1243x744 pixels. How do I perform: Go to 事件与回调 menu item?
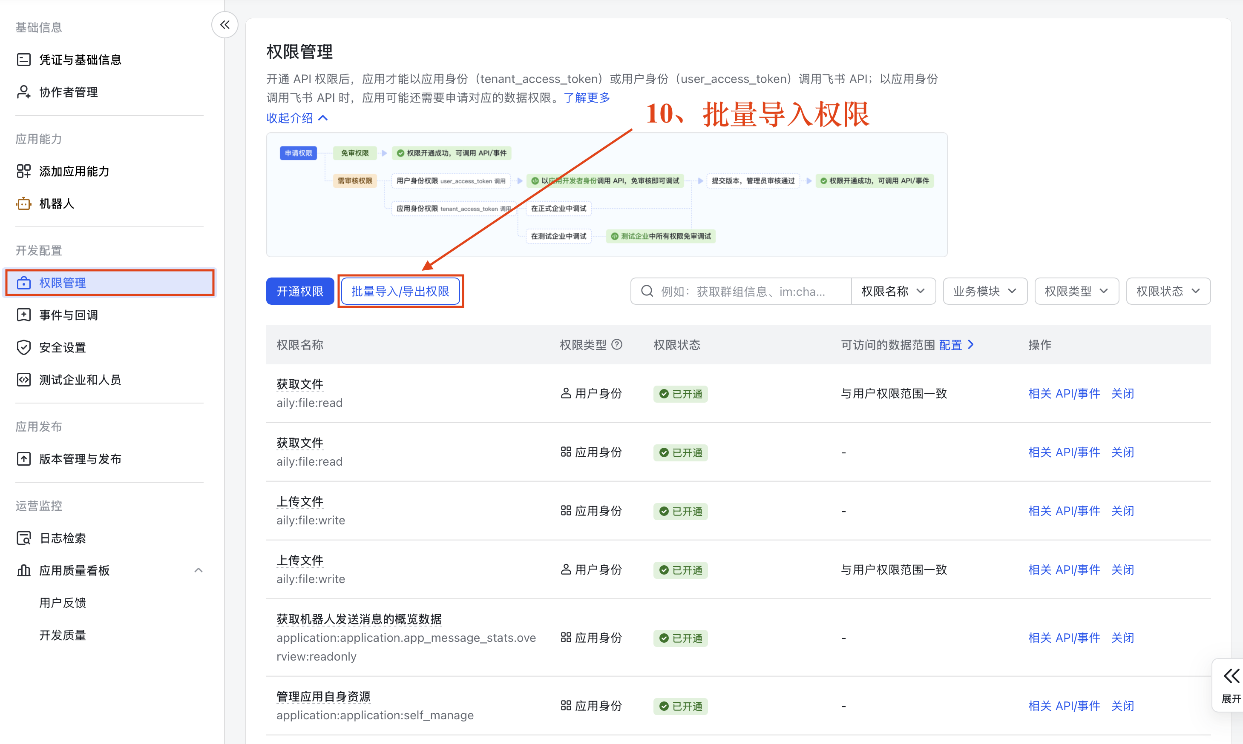pyautogui.click(x=109, y=315)
